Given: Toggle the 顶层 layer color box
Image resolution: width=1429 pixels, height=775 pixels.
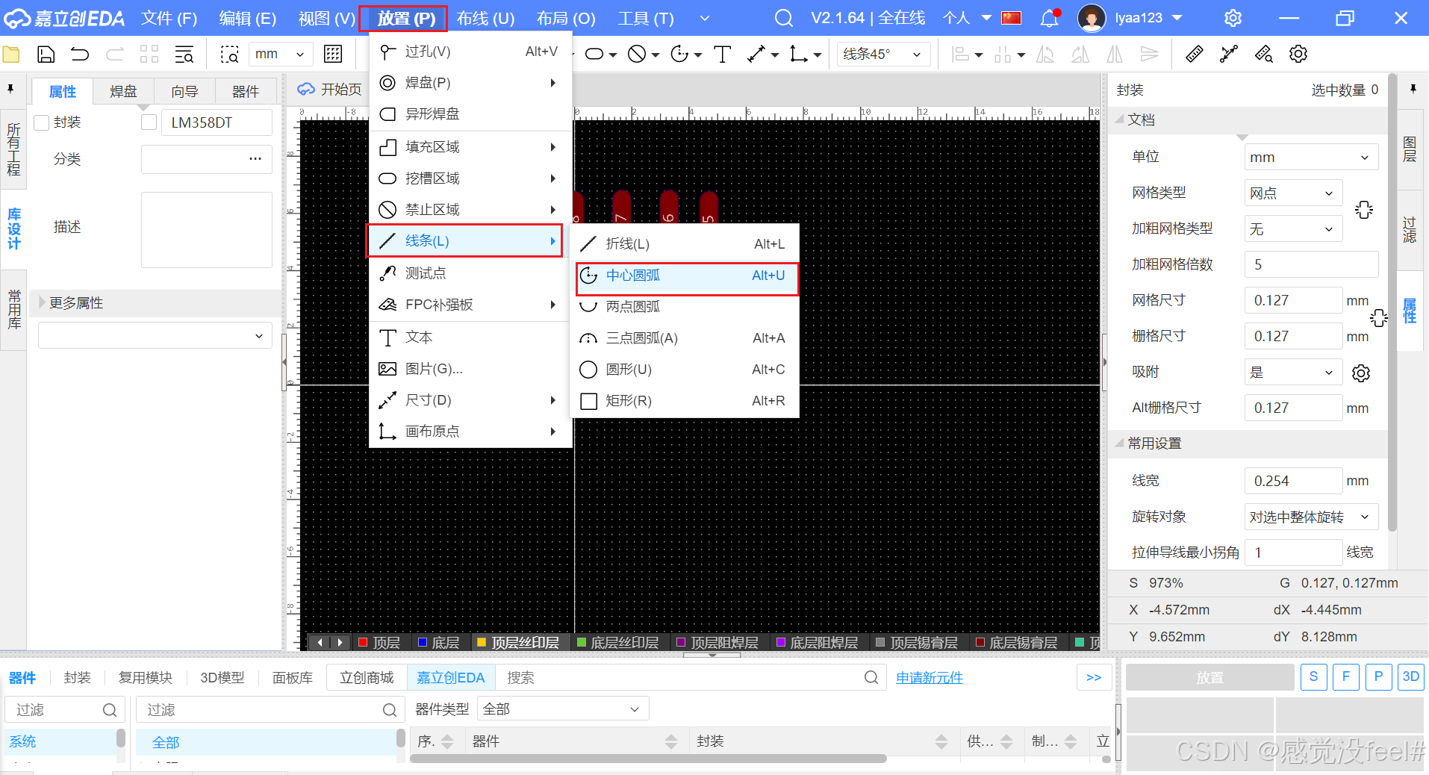Looking at the screenshot, I should (x=364, y=643).
